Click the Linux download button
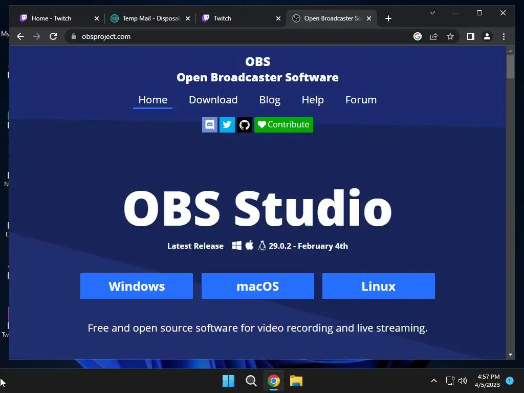This screenshot has height=393, width=524. coord(379,286)
